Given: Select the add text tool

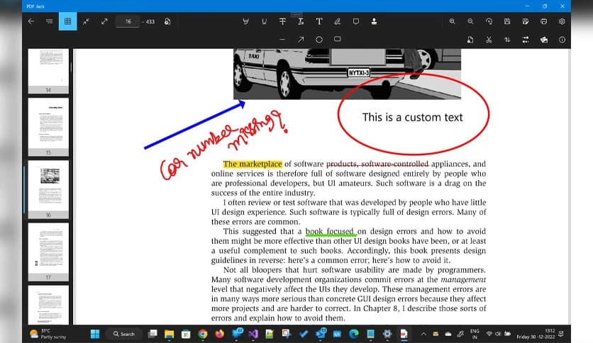Looking at the screenshot, I should point(319,21).
